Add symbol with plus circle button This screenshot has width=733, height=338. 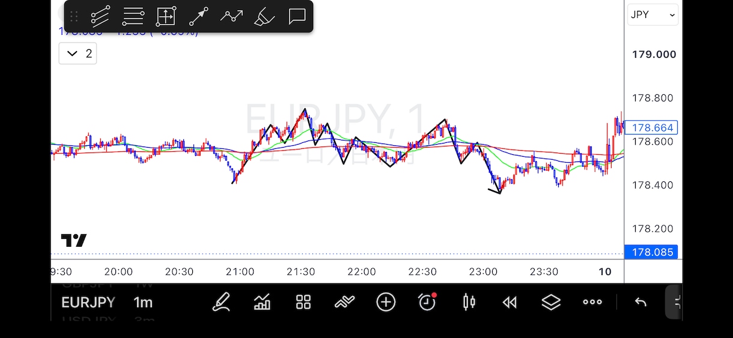tap(386, 302)
